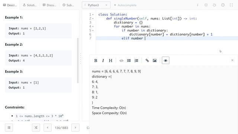The image size is (238, 134).
Task: Collapse code fold arrow on line 1
Action: pyautogui.click(x=93, y=15)
